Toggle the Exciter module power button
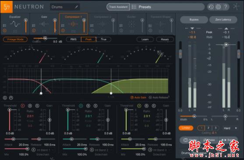244x160 pixels. click(121, 31)
